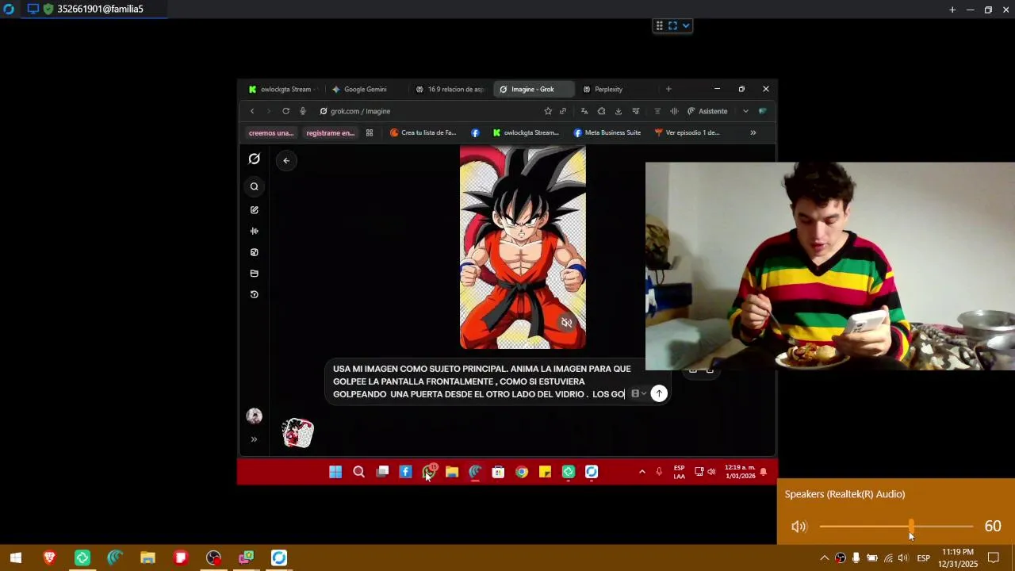The height and width of the screenshot is (571, 1015).
Task: Select the 352661901@familia5 session tab
Action: (94, 10)
